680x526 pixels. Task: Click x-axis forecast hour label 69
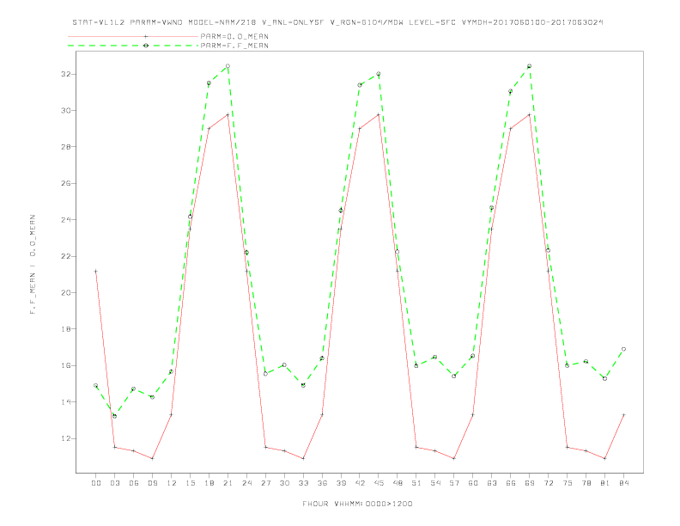[530, 483]
